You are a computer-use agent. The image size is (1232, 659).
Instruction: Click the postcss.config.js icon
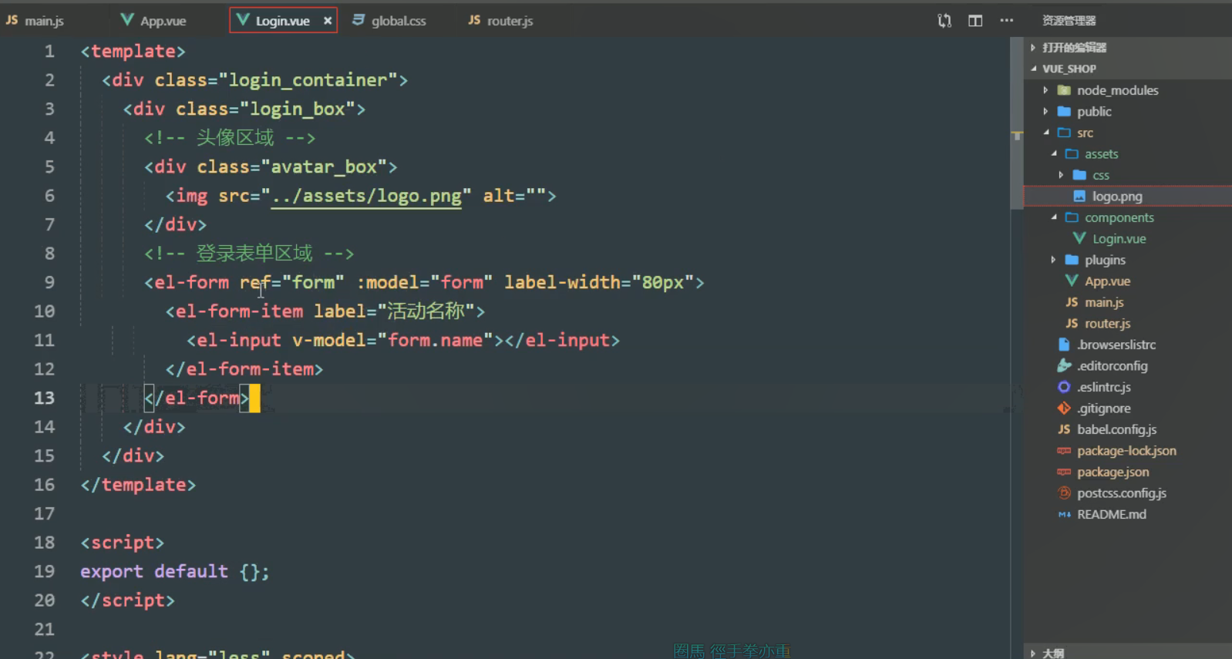click(1064, 493)
